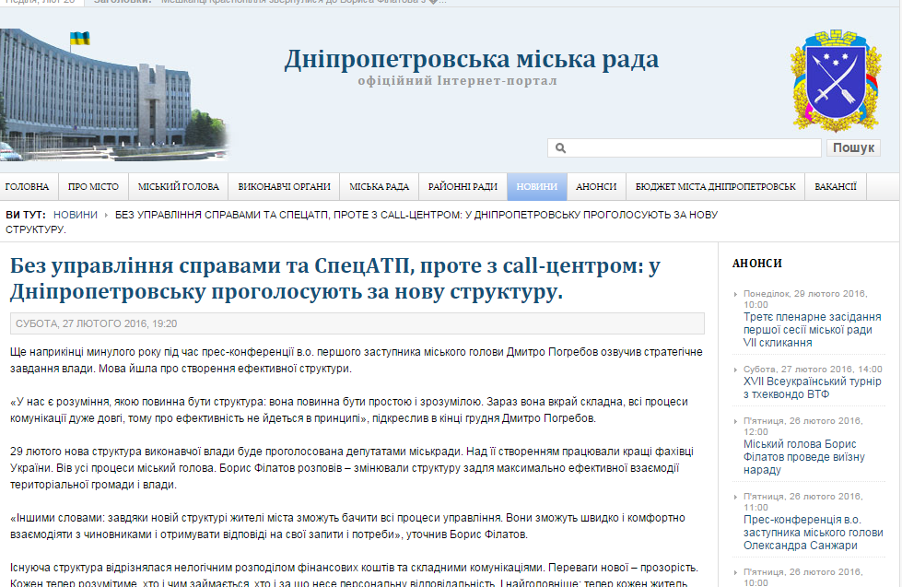Go to the Вакансії menu item
The image size is (902, 587).
(x=836, y=186)
